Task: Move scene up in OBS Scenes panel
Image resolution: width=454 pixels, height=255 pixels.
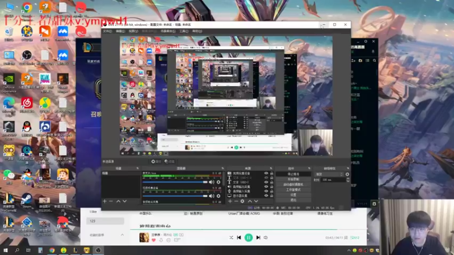Action: point(118,201)
